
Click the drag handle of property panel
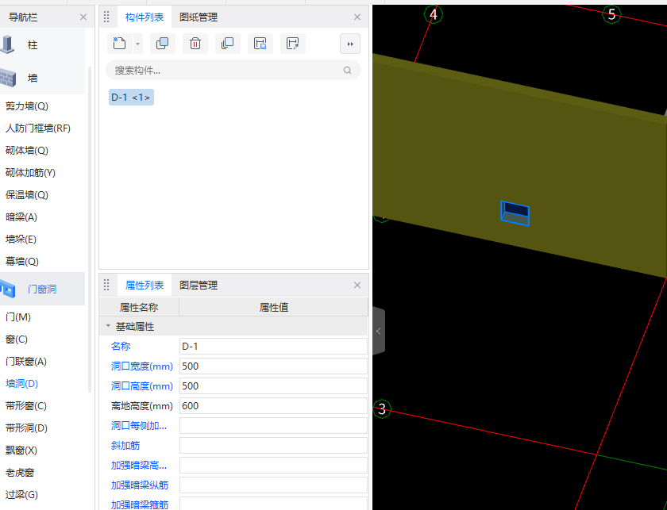[106, 286]
